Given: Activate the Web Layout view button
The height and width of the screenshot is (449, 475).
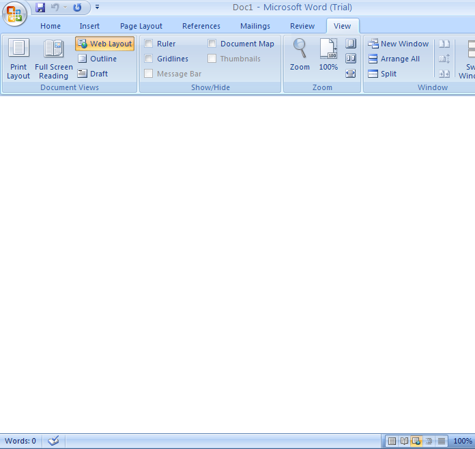Looking at the screenshot, I should pos(105,44).
